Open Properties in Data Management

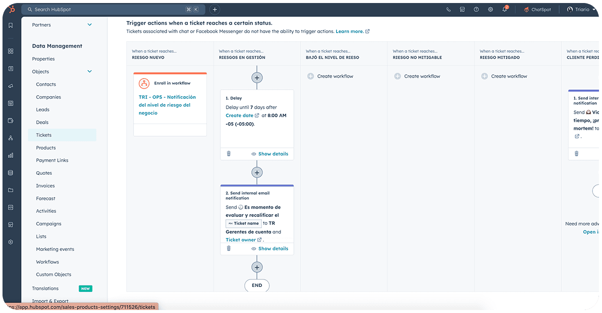point(44,59)
